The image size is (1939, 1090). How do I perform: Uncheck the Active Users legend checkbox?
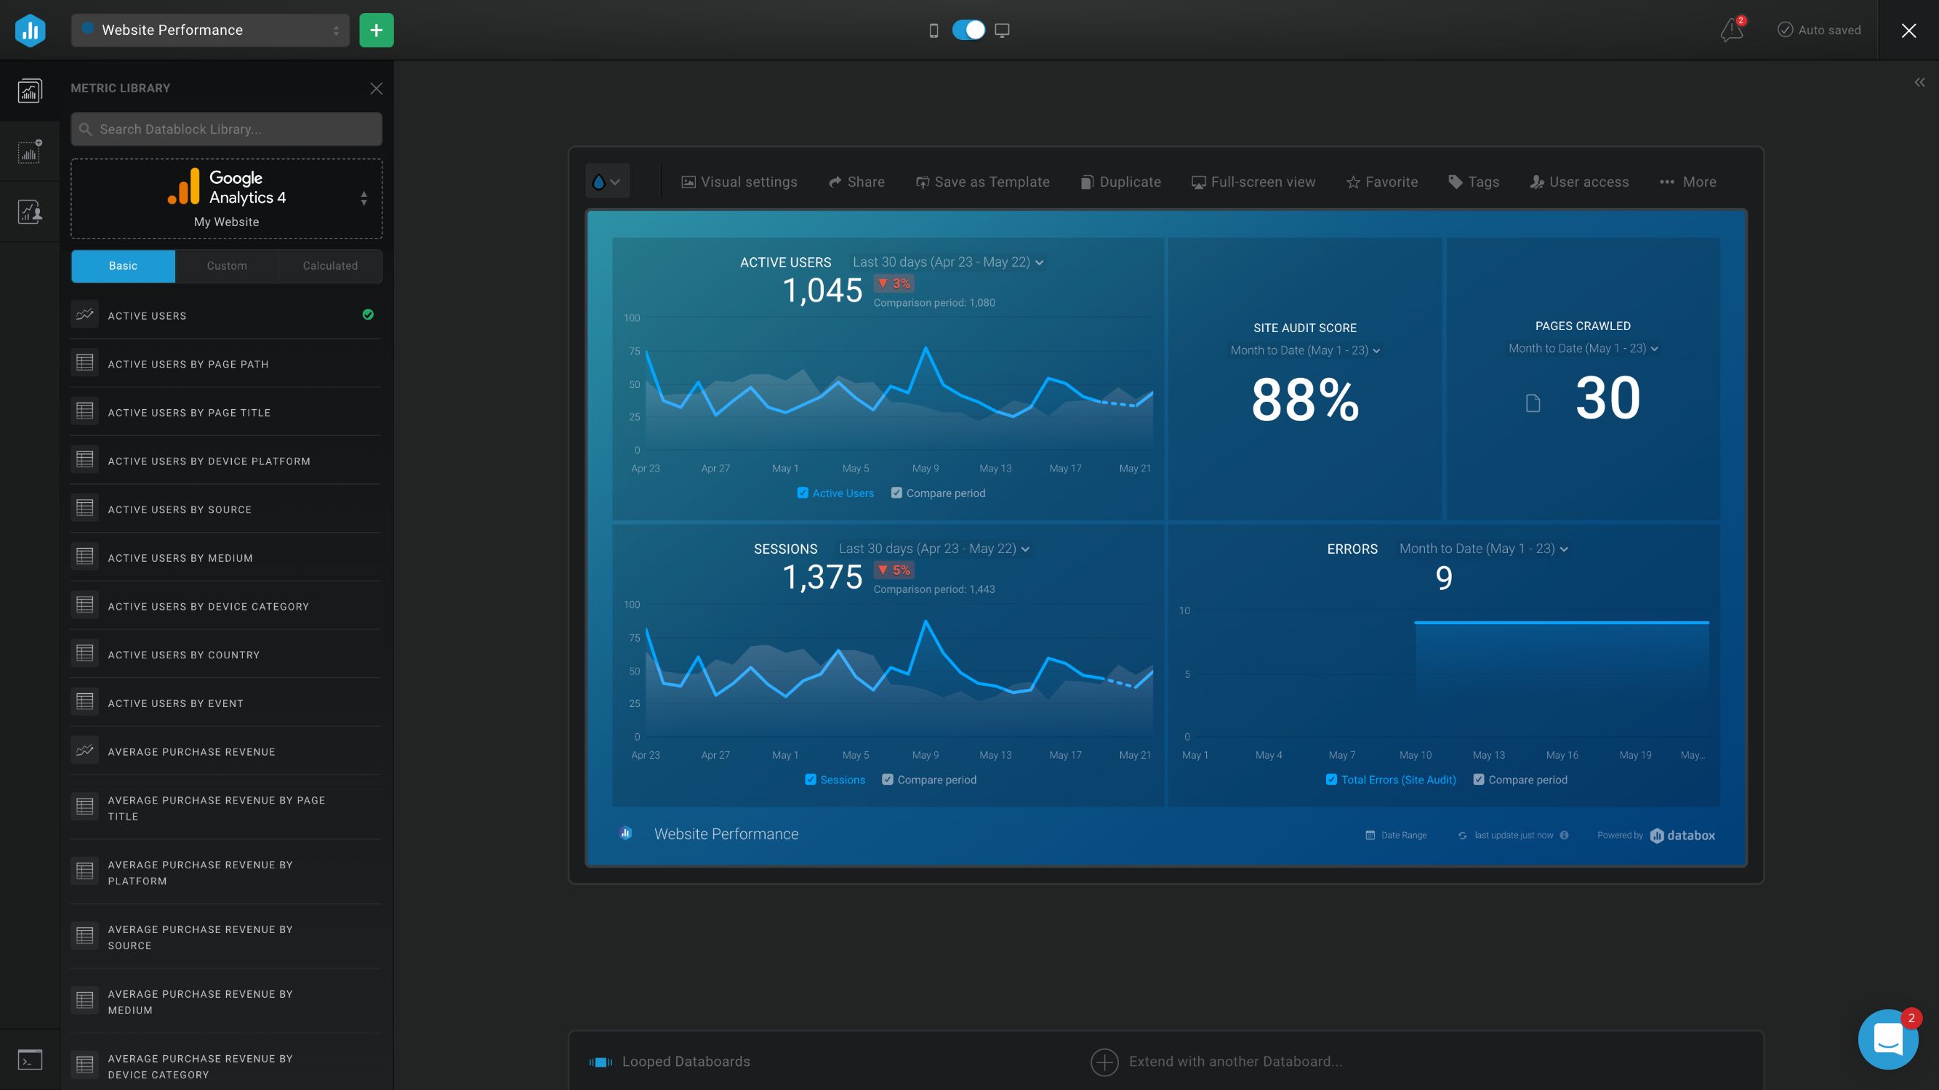(x=803, y=493)
